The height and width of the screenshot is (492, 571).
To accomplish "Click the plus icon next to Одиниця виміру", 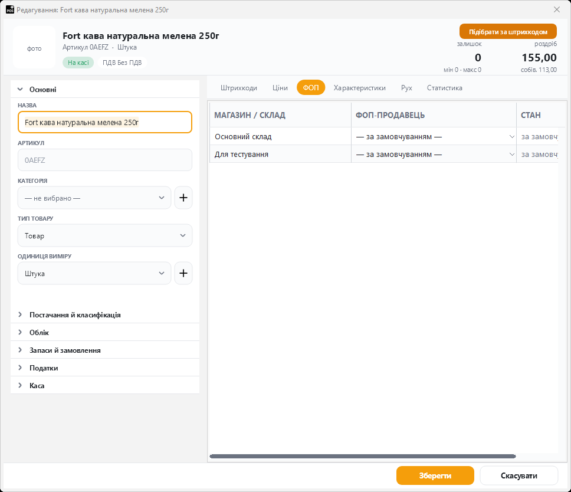I will [x=183, y=273].
